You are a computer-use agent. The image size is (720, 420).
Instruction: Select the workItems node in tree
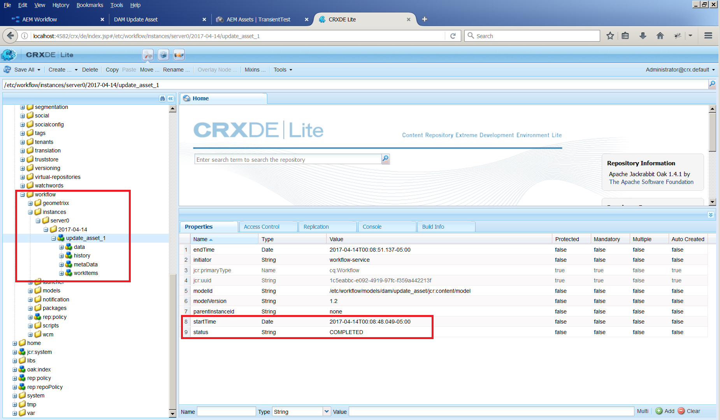[86, 273]
